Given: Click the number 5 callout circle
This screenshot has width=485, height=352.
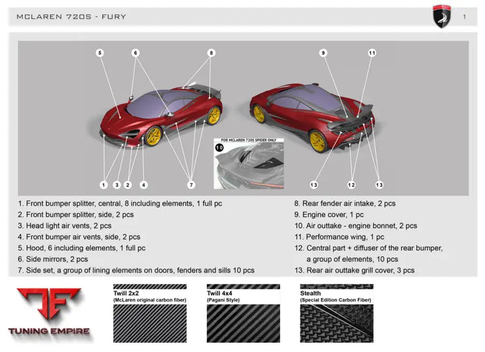Looking at the screenshot, I should click(100, 53).
